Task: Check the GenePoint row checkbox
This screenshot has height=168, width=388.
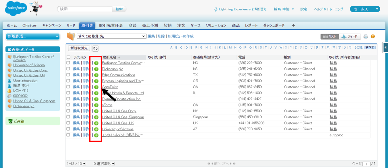Action: [68, 87]
